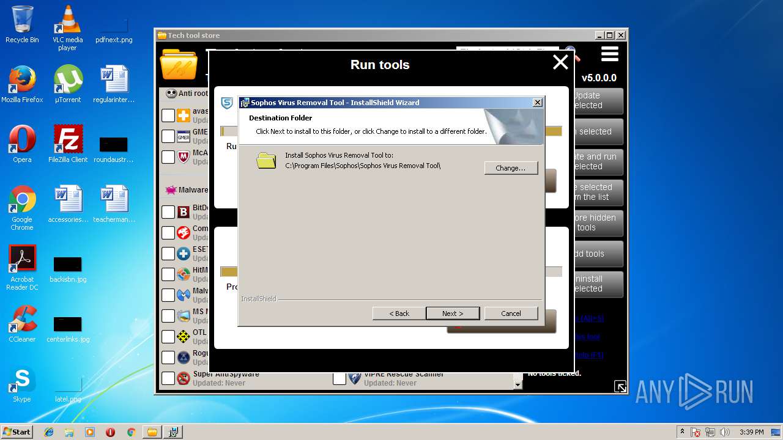Viewport: 783px width, 440px height.
Task: Tick the BitDefender checkbox
Action: [x=168, y=212]
